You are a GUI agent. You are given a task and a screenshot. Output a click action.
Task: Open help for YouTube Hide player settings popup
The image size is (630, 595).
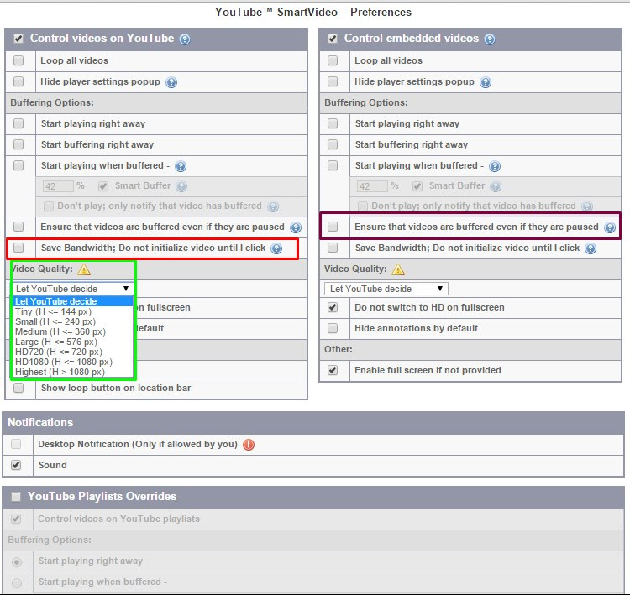click(x=171, y=82)
